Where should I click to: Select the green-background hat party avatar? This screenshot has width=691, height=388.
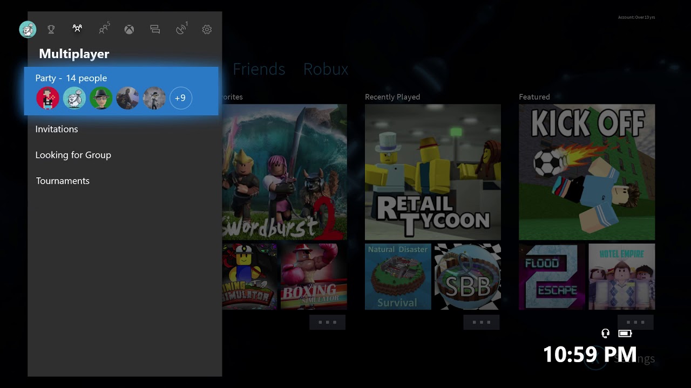[x=101, y=98]
